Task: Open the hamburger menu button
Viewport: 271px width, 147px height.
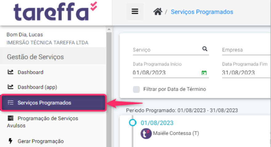Action: coord(135,12)
